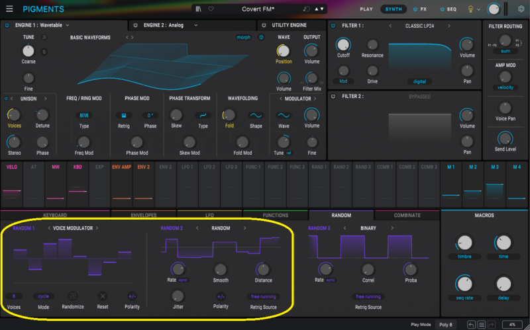Click the Modulator Wave sine icon
This screenshot has height=330, width=530.
[x=284, y=115]
